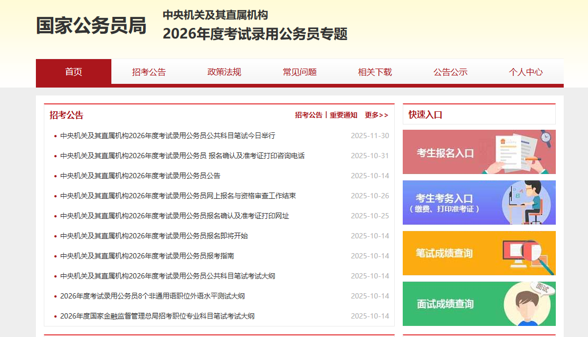Switch to 相关下载 in the nav bar
This screenshot has width=588, height=337.
375,72
